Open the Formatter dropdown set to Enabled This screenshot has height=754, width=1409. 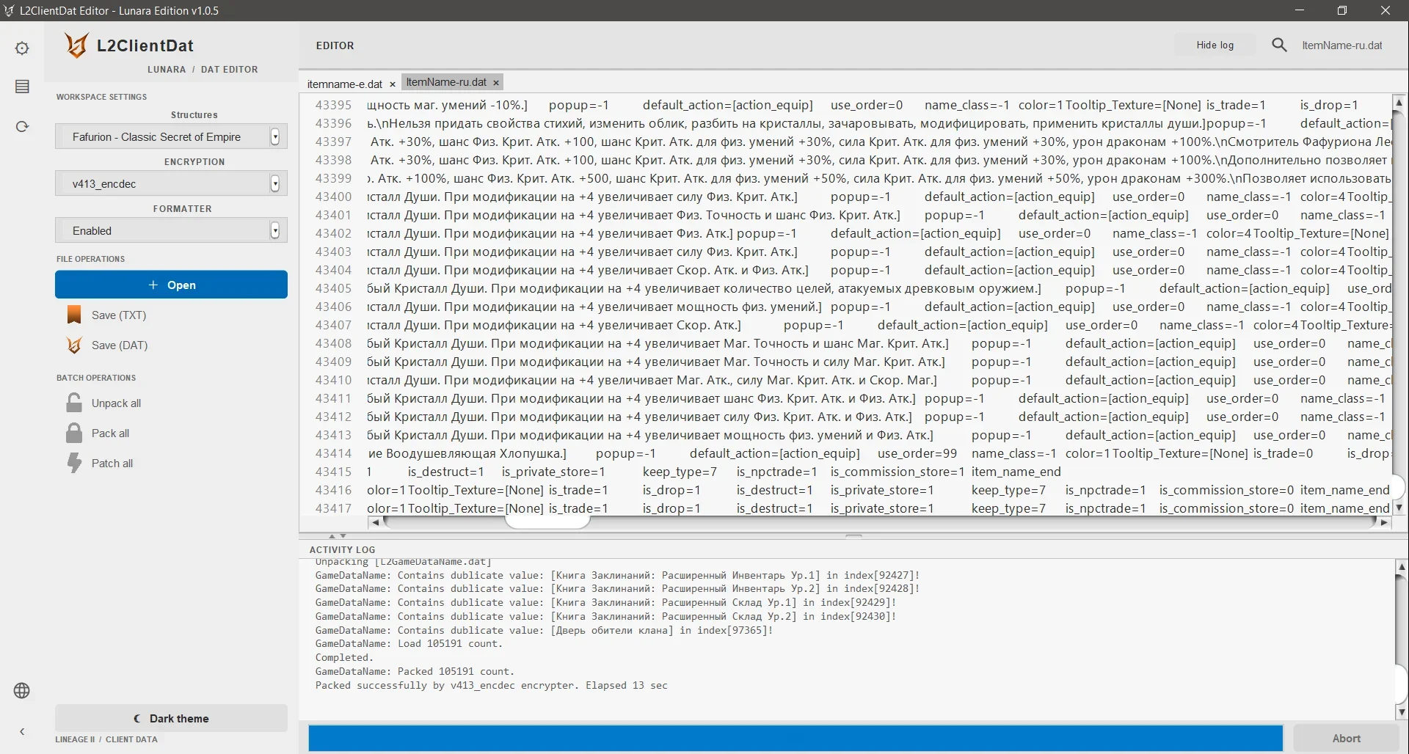(x=171, y=230)
